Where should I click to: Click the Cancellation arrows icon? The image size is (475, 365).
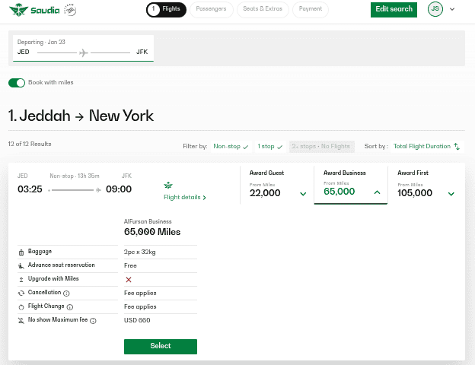(21, 293)
